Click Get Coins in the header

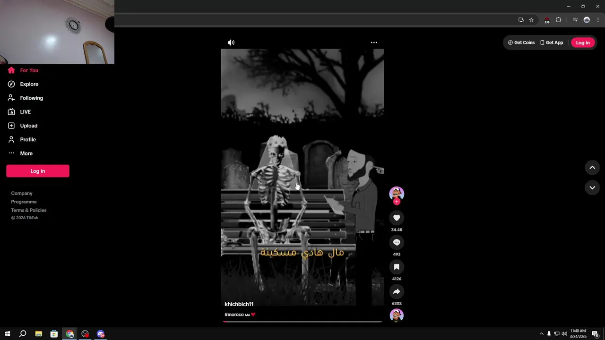(x=521, y=42)
